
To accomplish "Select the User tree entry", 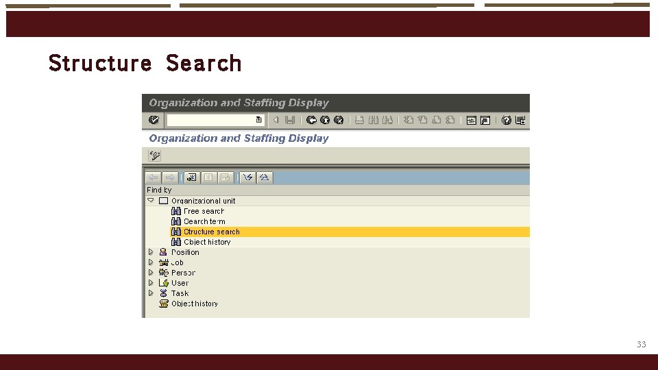I will click(x=180, y=283).
